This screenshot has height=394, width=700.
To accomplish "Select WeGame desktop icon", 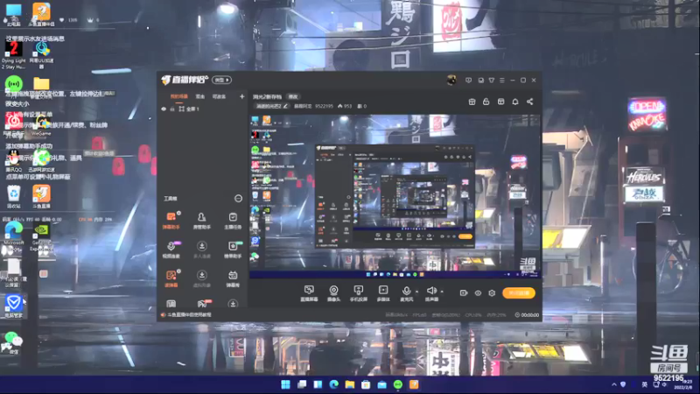I will pyautogui.click(x=41, y=125).
